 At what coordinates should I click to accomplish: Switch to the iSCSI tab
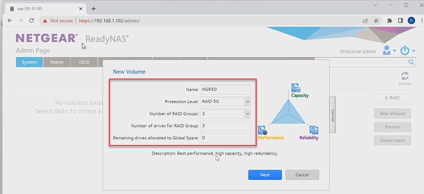click(84, 62)
